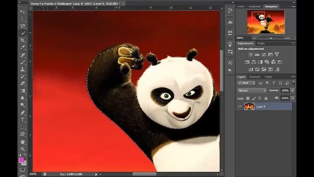The image size is (314, 177).
Task: Add a Levels adjustment
Action: point(257,55)
